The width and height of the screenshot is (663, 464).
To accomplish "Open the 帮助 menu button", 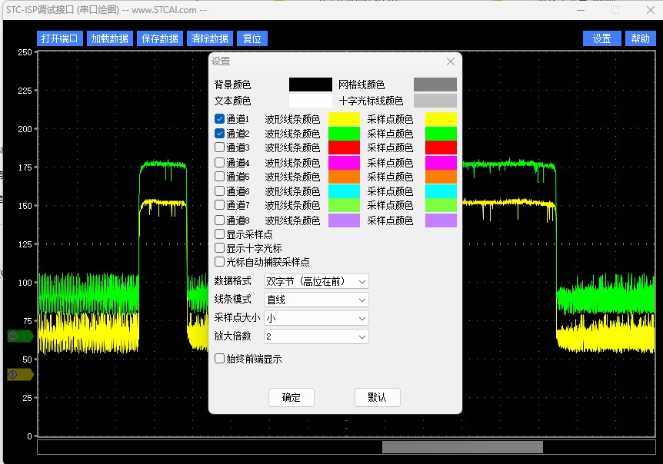I will (640, 38).
